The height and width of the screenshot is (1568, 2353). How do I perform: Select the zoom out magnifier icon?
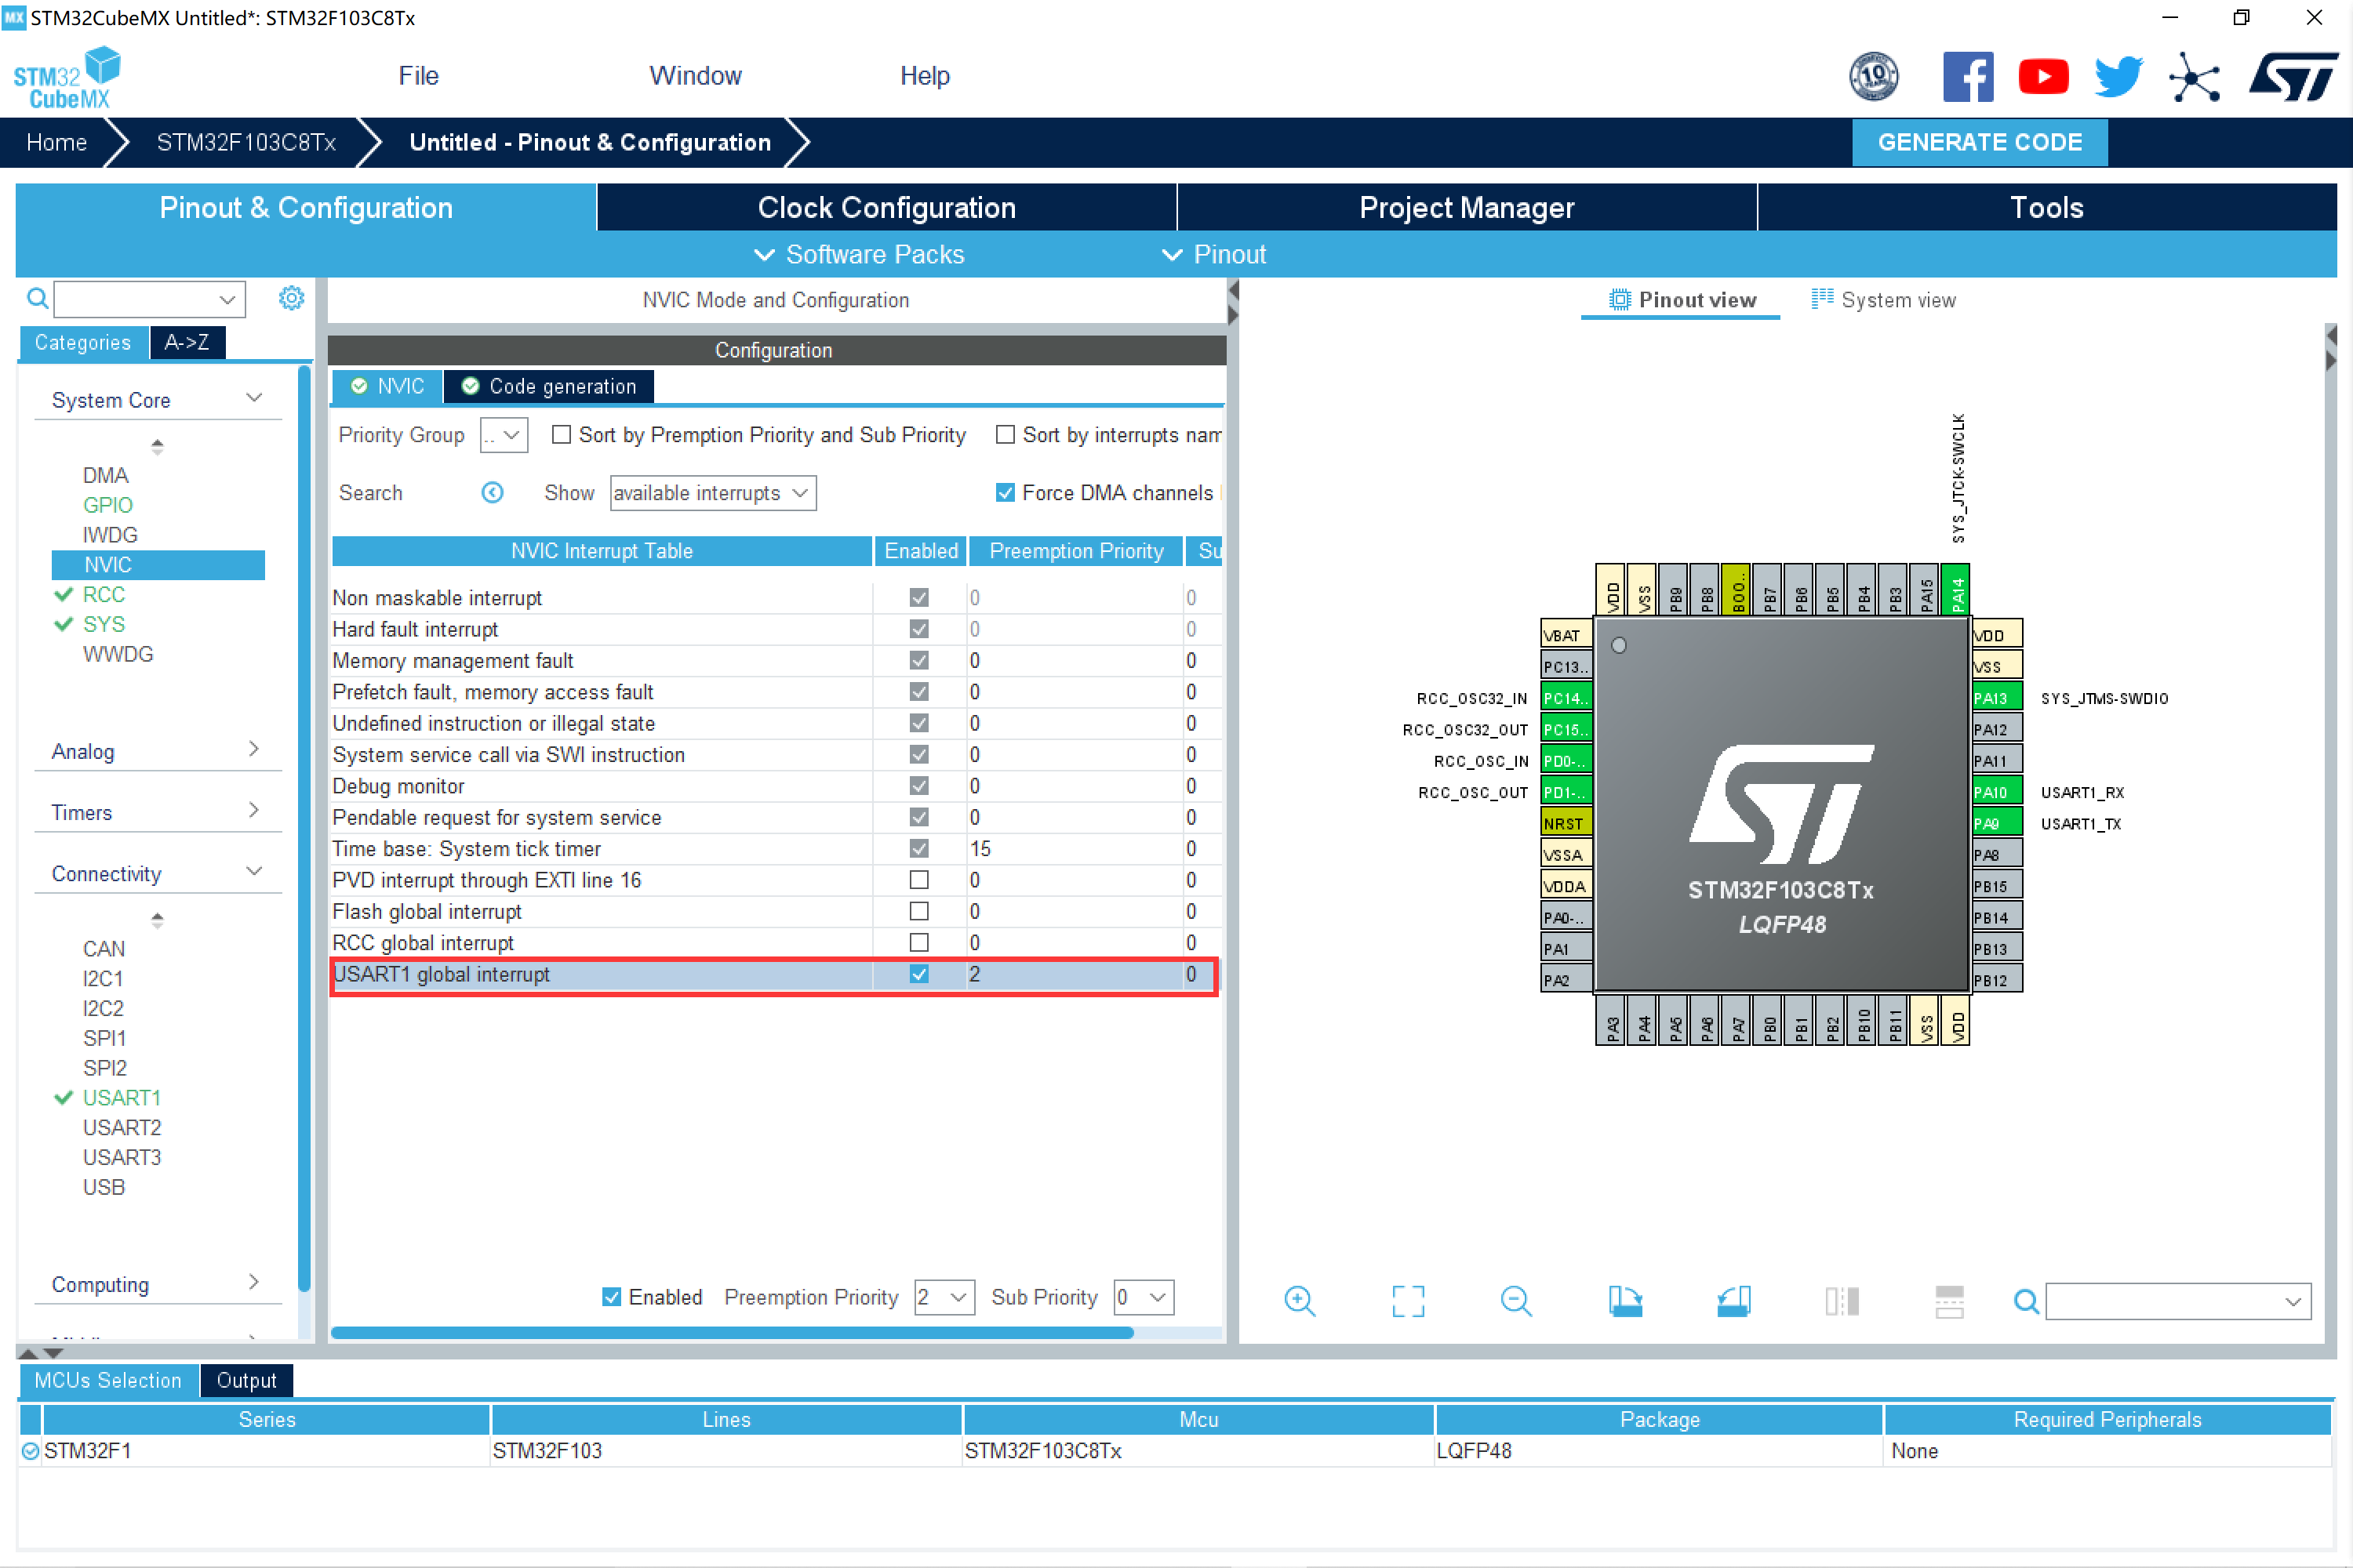1515,1300
